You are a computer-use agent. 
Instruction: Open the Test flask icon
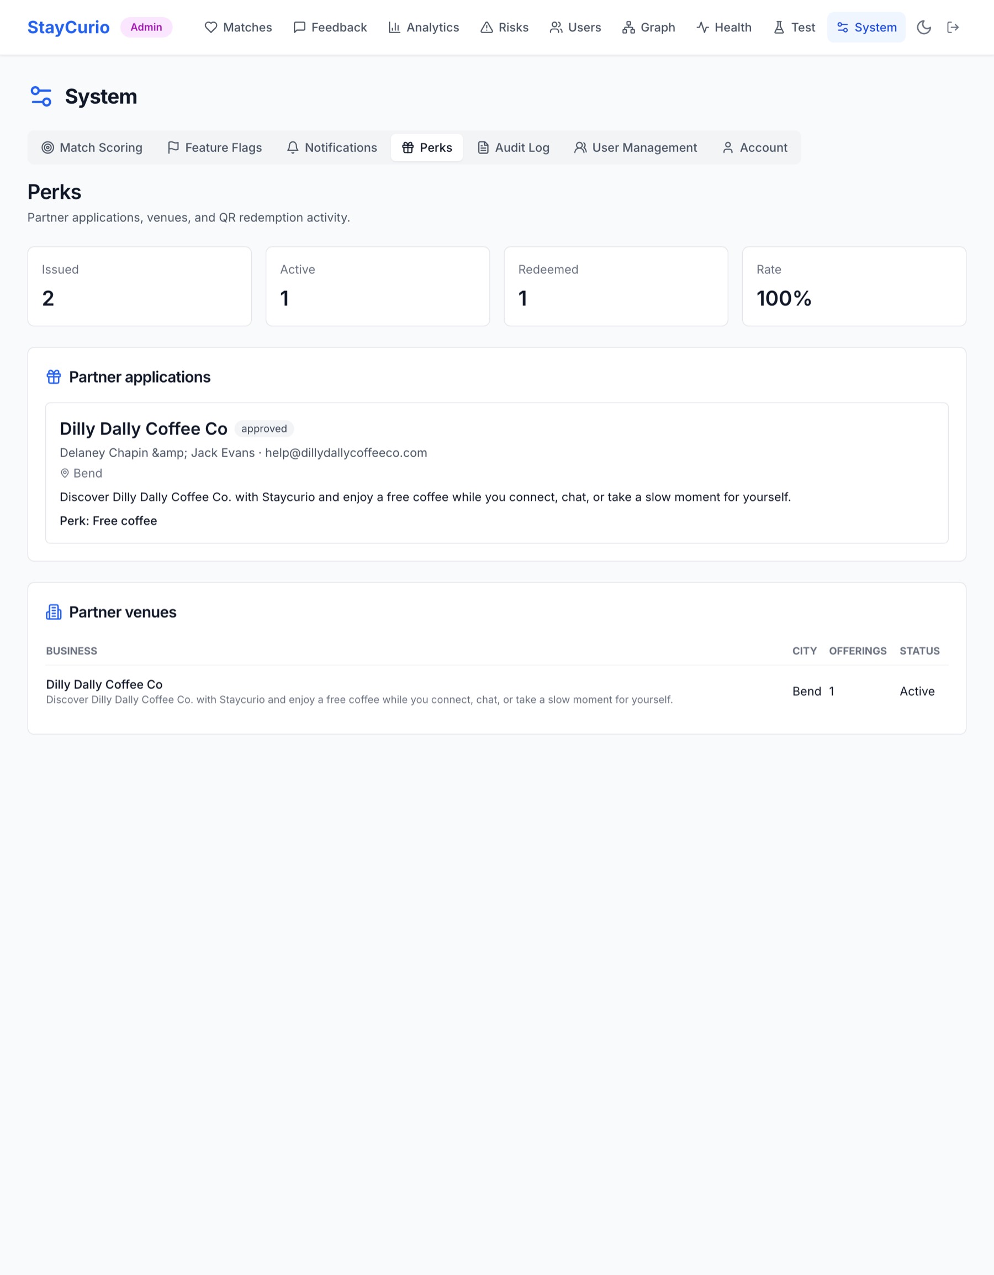point(779,28)
